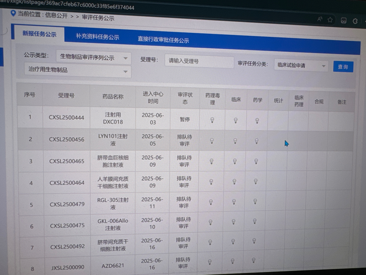Viewport: 366px width, 275px height.
Task: Click the 药品名称 column header
Action: pos(113,97)
